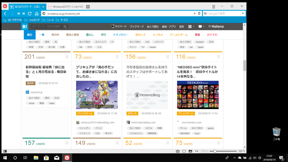Select the テクノロジー category tab
This screenshot has height=162, width=288.
[121, 35]
